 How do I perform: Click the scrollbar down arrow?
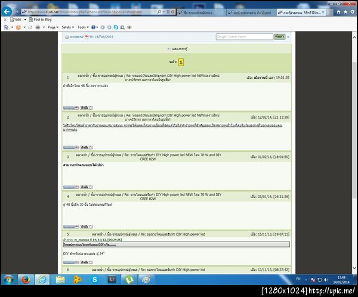point(354,268)
